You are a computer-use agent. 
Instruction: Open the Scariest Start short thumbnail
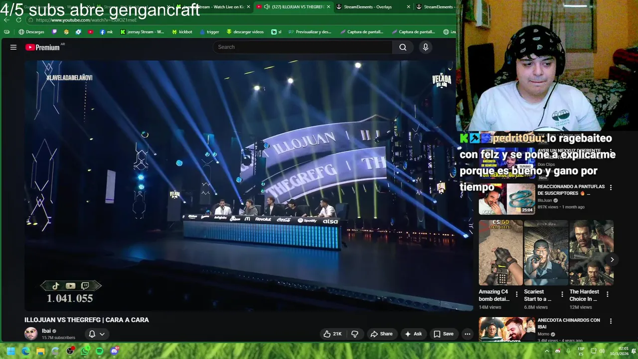pyautogui.click(x=546, y=253)
